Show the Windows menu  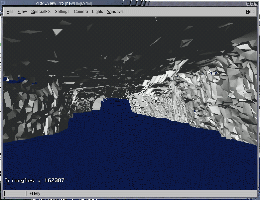click(115, 12)
